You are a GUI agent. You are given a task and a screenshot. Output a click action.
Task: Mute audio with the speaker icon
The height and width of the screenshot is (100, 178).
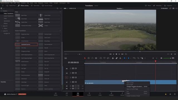point(161,58)
